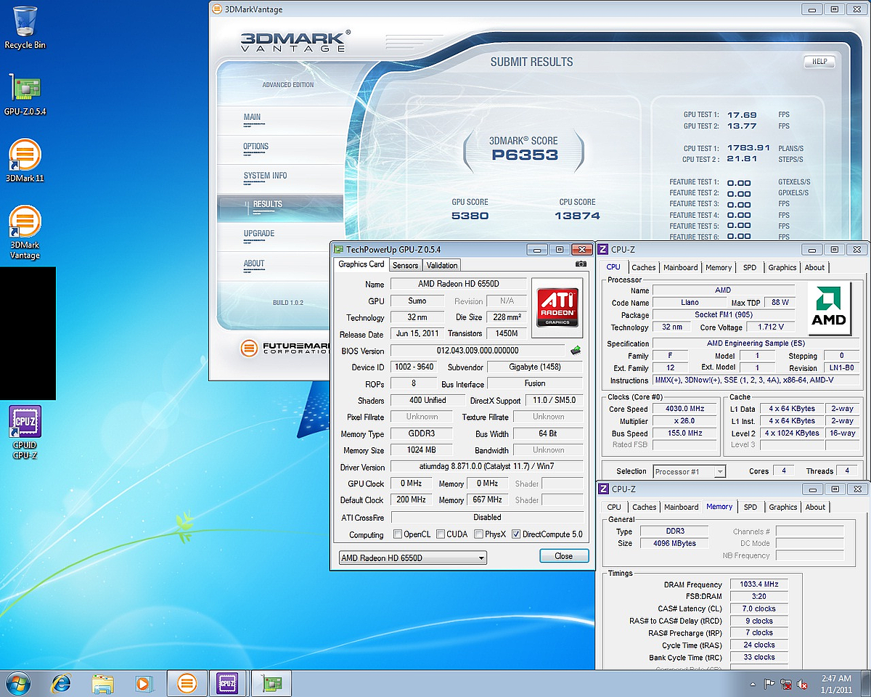Click the Futuremark Corporation logo
The image size is (871, 697).
tap(286, 348)
